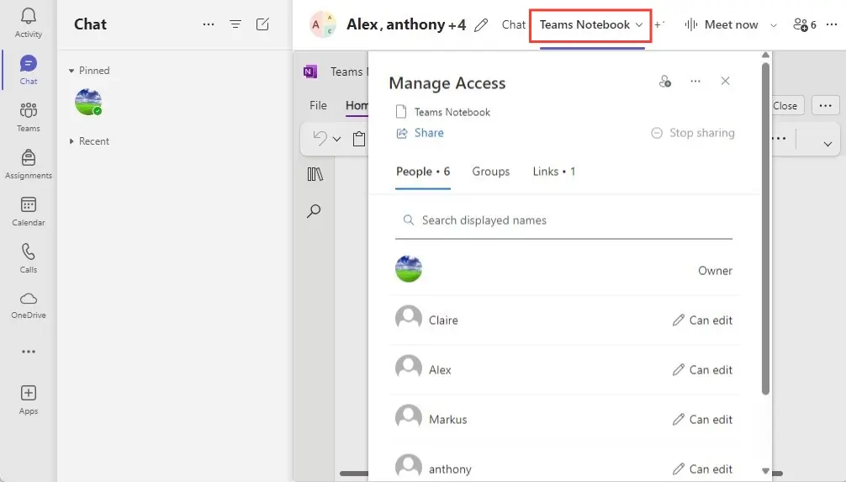Collapse the Pinned chats section
846x482 pixels.
click(71, 71)
